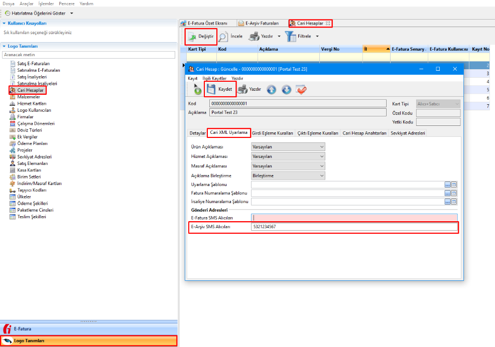Open the Sevkiyat Adresleri tab
This screenshot has height=347, width=495.
(x=408, y=133)
